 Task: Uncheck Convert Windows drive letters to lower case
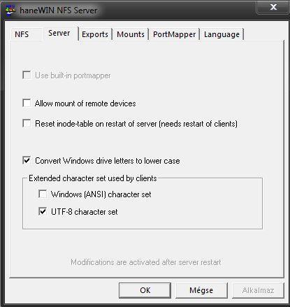coord(27,160)
